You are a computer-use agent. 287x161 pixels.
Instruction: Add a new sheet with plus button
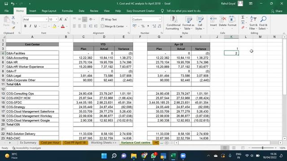pos(166,143)
